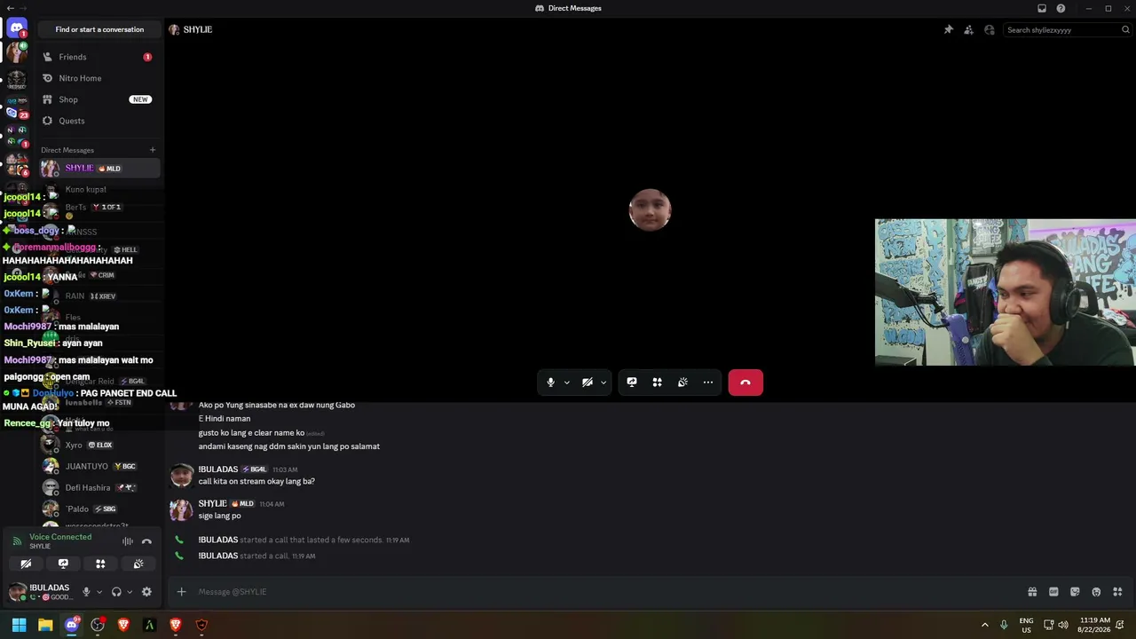Open SHYLIE's avatar in the call area
This screenshot has width=1136, height=639.
[651, 210]
